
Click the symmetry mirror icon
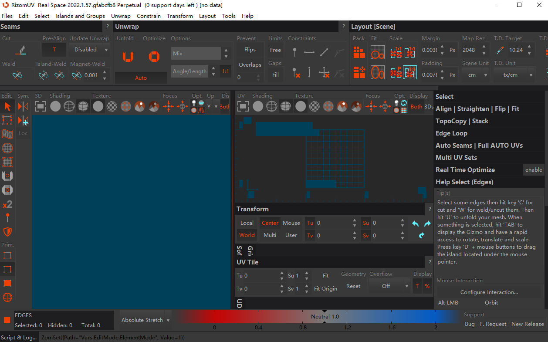click(x=23, y=106)
